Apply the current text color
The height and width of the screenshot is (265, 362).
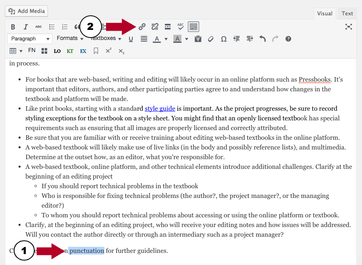coord(157,39)
